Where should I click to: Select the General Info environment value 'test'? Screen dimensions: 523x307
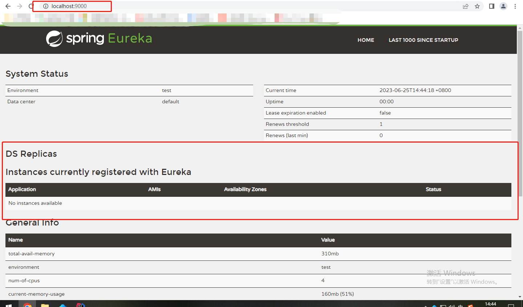click(326, 267)
